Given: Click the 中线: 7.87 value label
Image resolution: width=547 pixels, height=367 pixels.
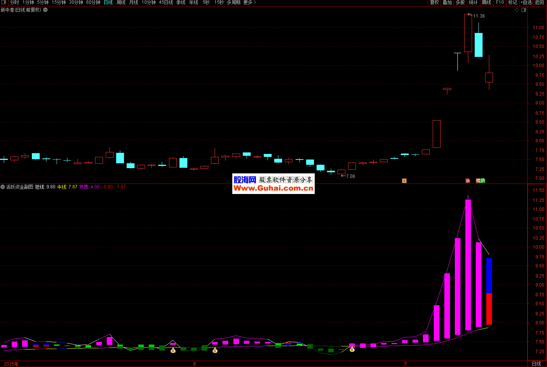Looking at the screenshot, I should [x=67, y=187].
